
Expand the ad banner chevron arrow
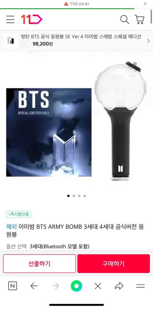click(148, 41)
